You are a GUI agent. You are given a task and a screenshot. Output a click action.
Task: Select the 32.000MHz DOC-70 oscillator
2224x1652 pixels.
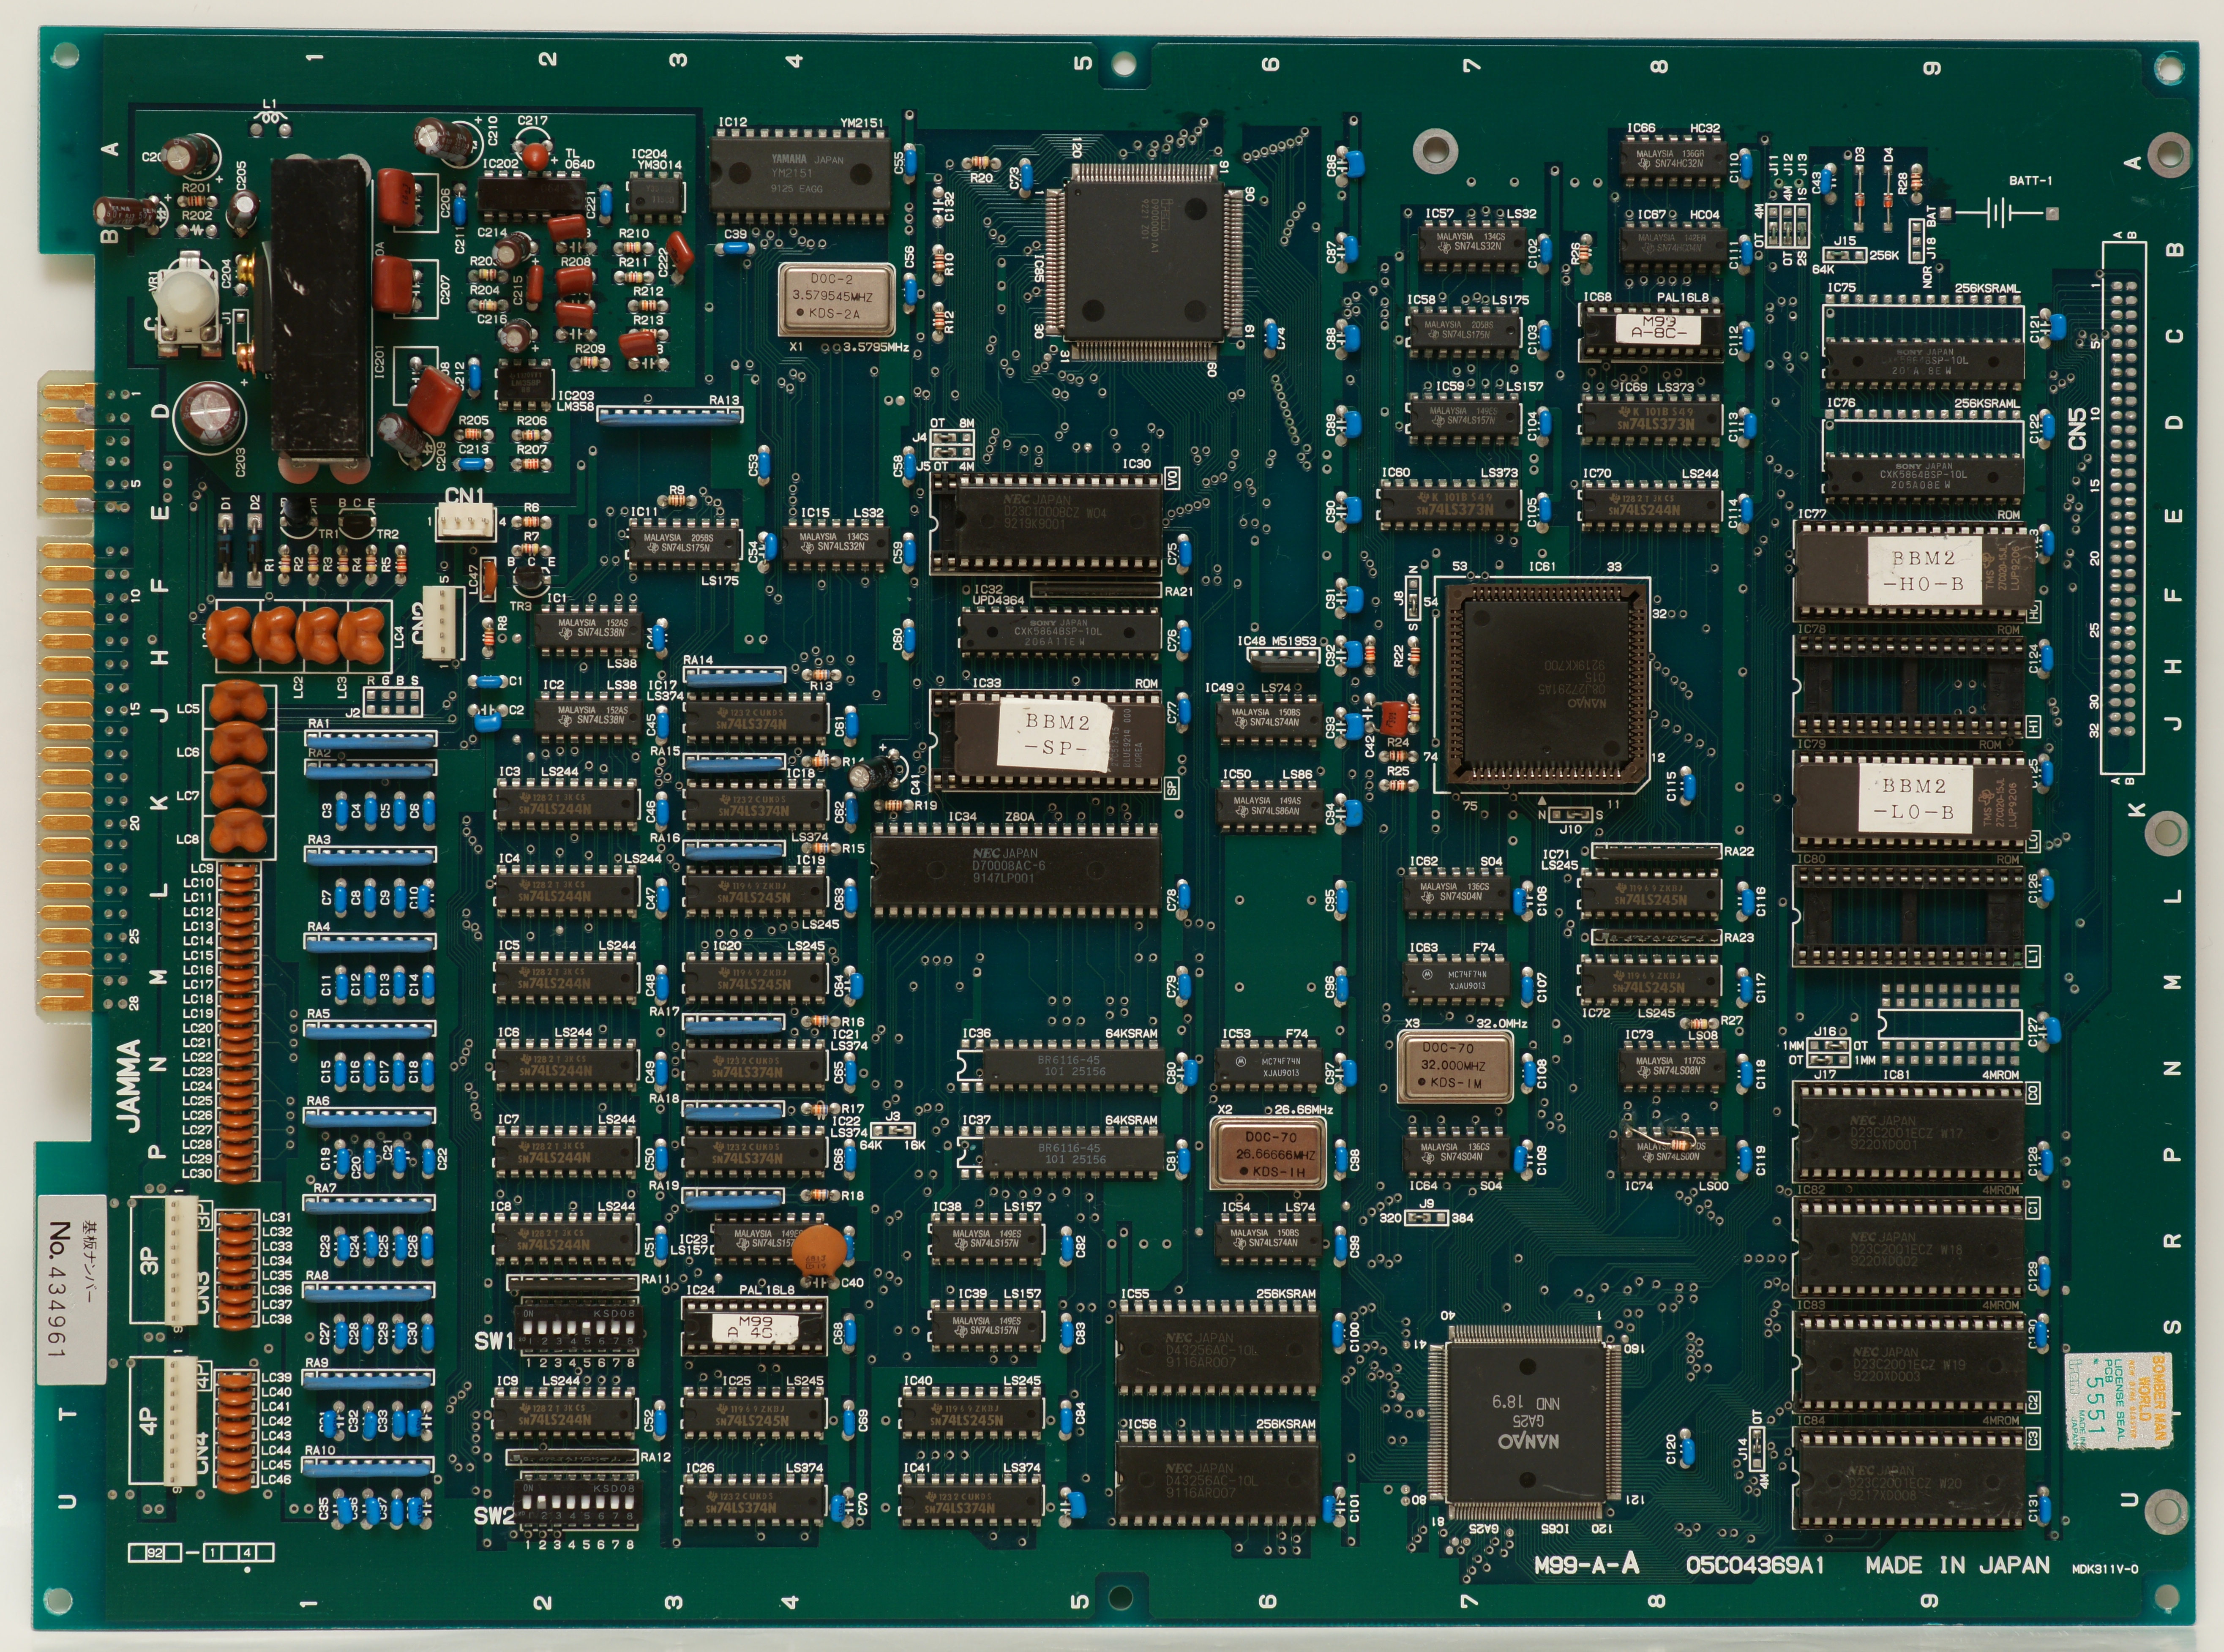1455,1067
